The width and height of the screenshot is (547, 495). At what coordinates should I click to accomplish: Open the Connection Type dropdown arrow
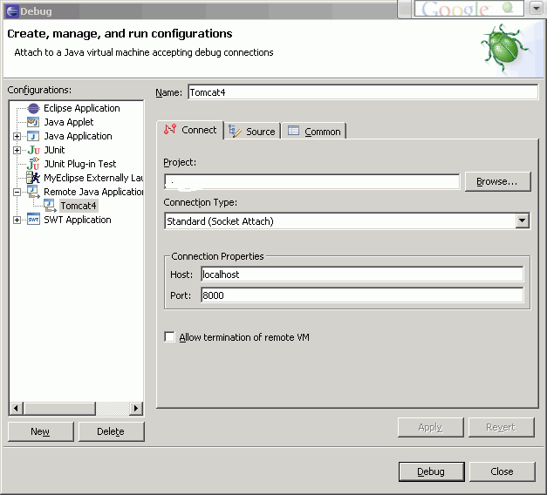tap(522, 220)
